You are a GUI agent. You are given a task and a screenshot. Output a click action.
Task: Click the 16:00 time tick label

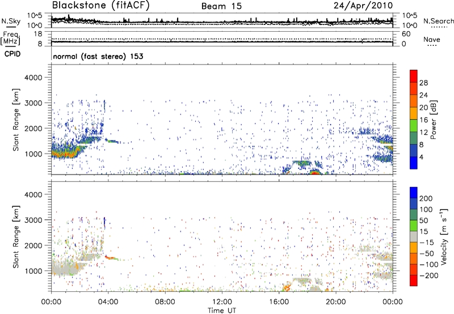pos(279,302)
